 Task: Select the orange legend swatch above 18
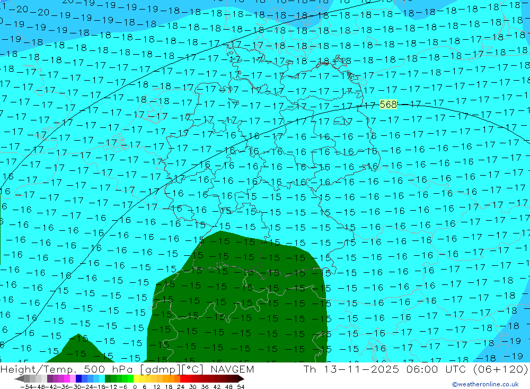point(171,379)
